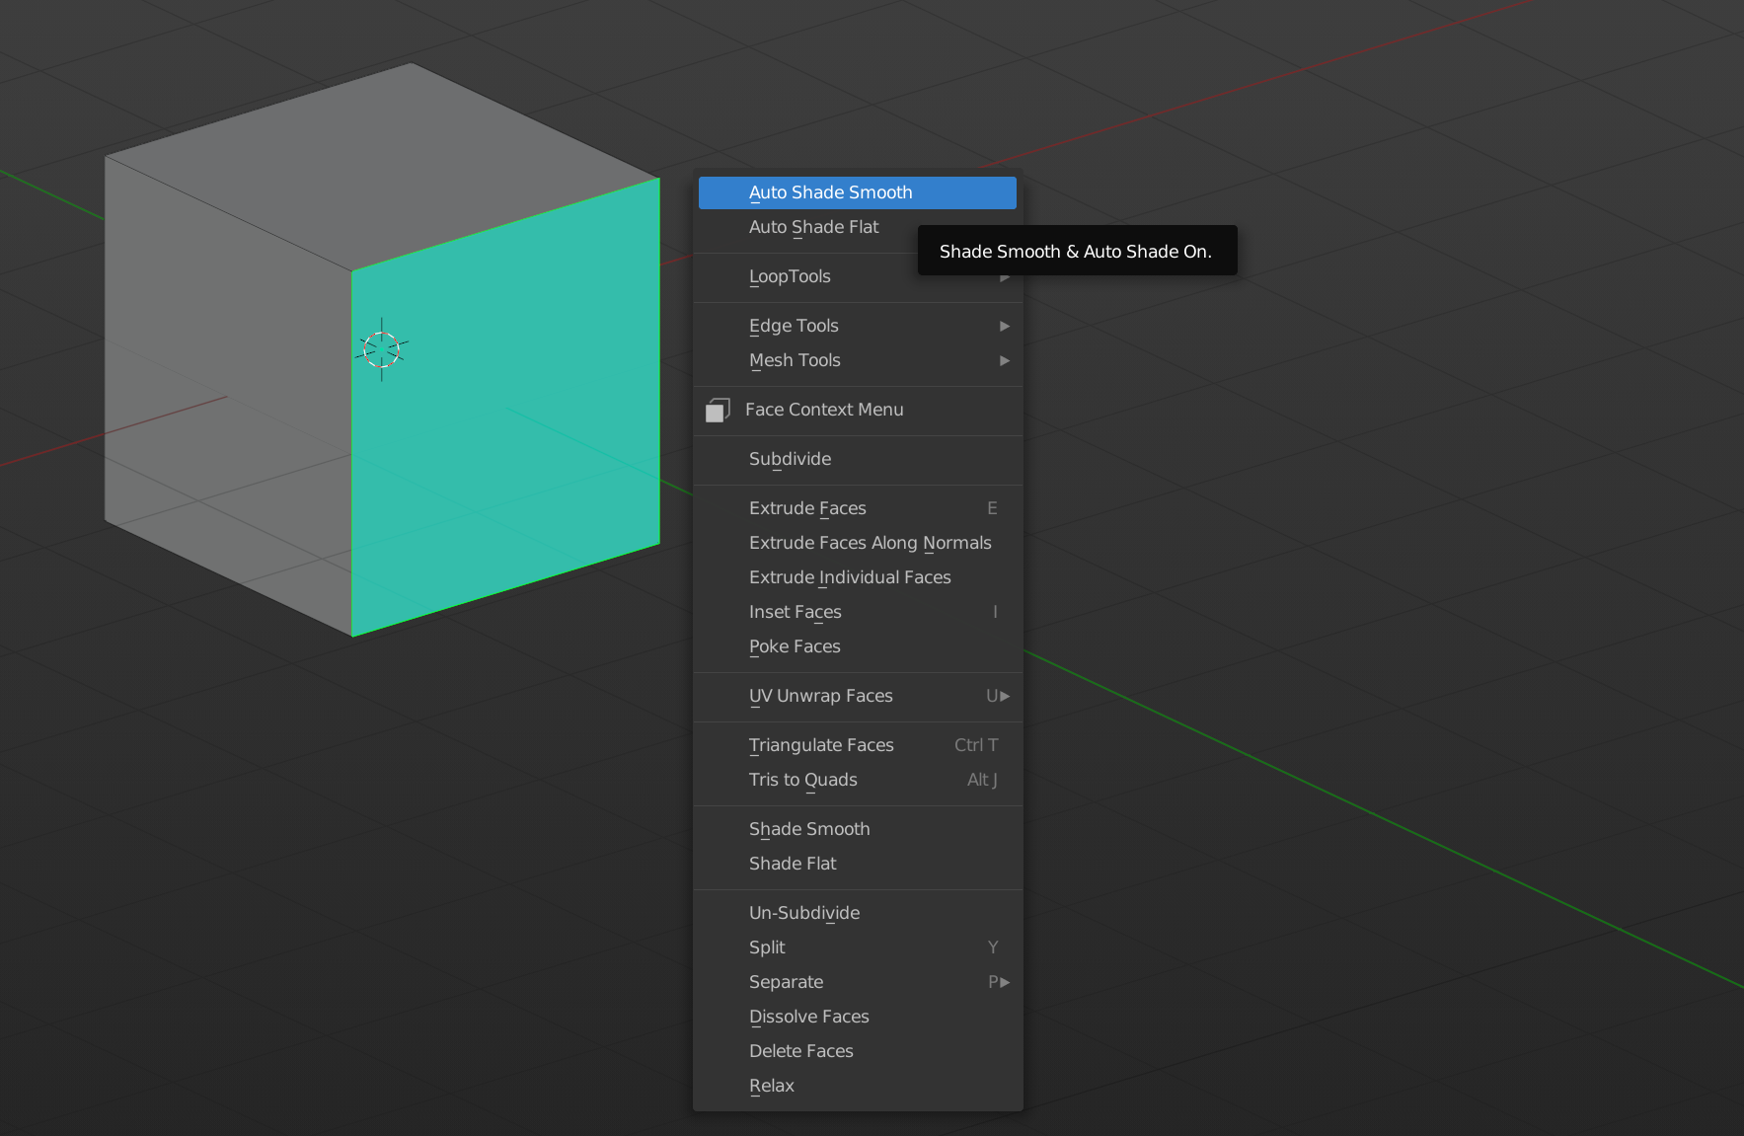Click the 3D cursor crosshair on the cube
Viewport: 1744px width, 1136px height.
coord(382,349)
